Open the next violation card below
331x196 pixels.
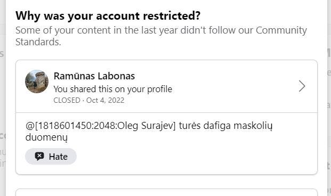point(166,192)
